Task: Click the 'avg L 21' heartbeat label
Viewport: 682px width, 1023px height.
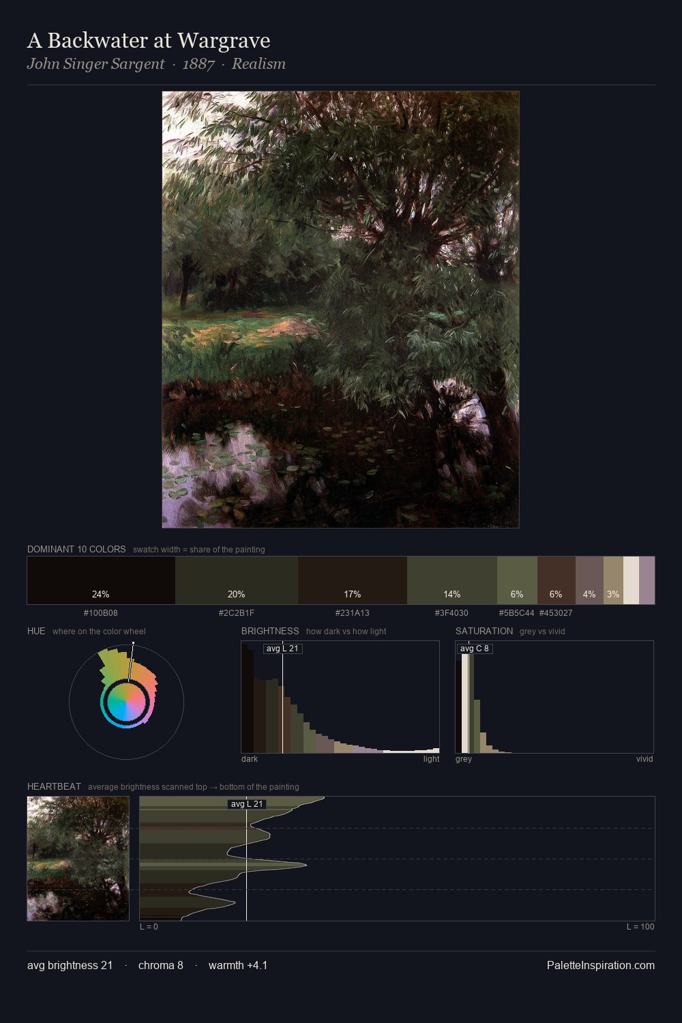Action: coord(247,804)
